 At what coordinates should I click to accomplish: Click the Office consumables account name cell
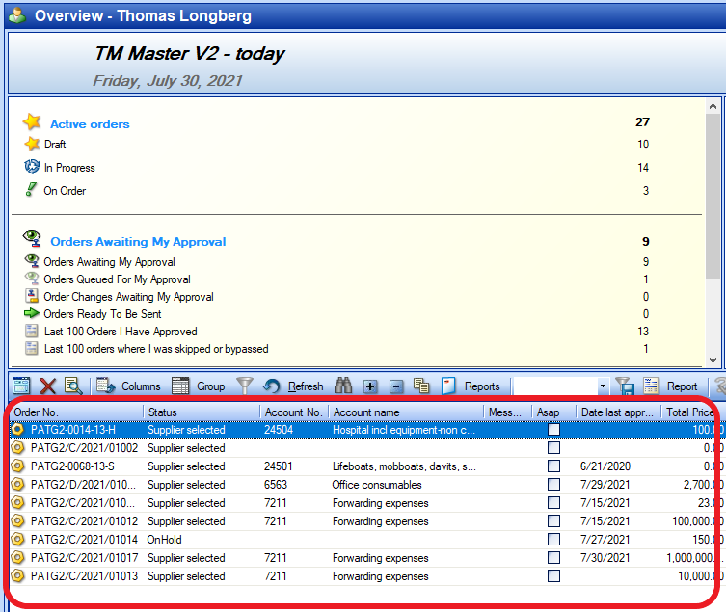(377, 485)
